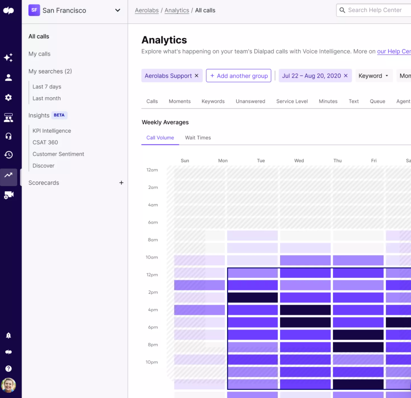This screenshot has width=411, height=398.
Task: Switch to the Text tab
Action: 354,101
